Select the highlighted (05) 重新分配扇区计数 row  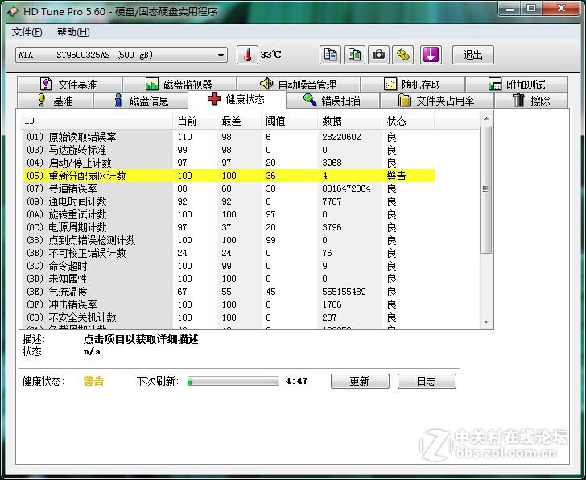click(x=229, y=176)
